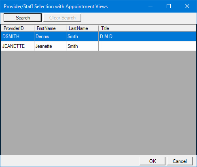Click empty Title cell for Jeanette
The height and width of the screenshot is (167, 197).
[x=147, y=46]
